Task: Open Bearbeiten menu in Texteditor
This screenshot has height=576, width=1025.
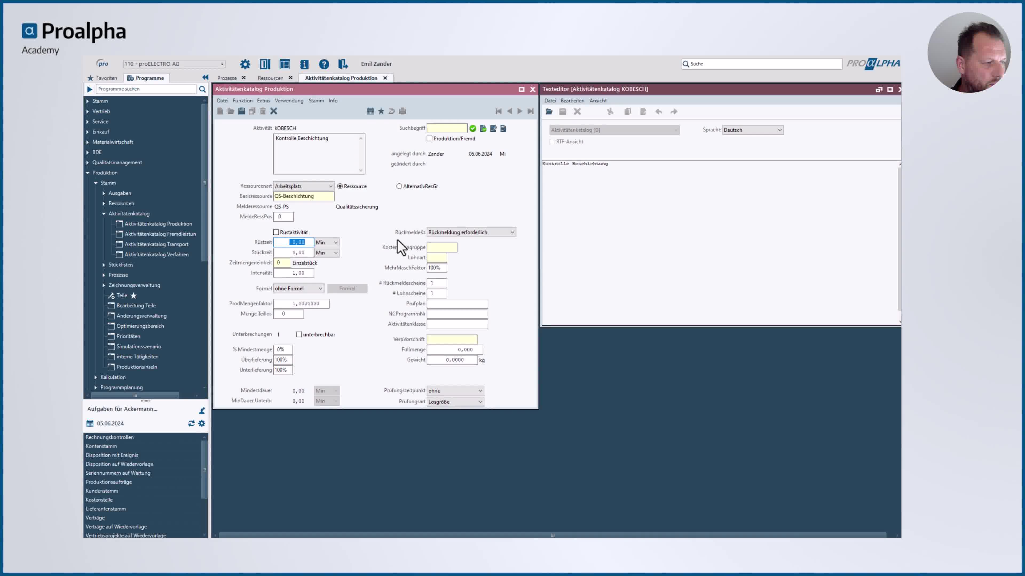Action: [x=572, y=101]
